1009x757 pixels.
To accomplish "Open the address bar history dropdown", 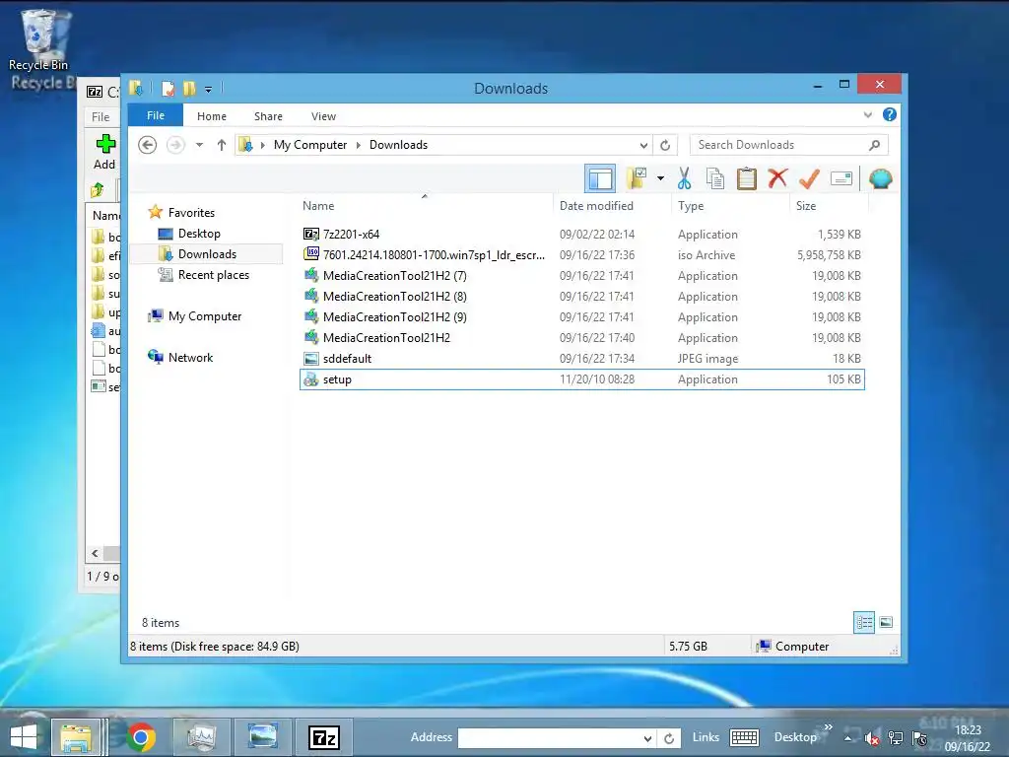I will pos(643,145).
